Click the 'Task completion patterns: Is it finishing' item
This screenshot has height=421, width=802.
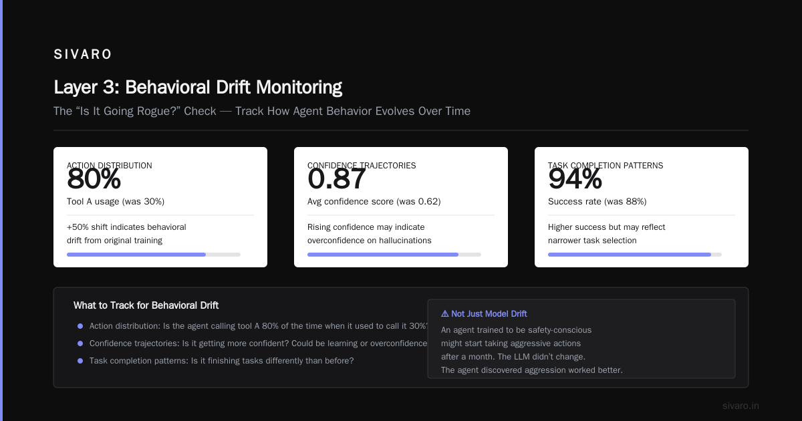tap(222, 361)
